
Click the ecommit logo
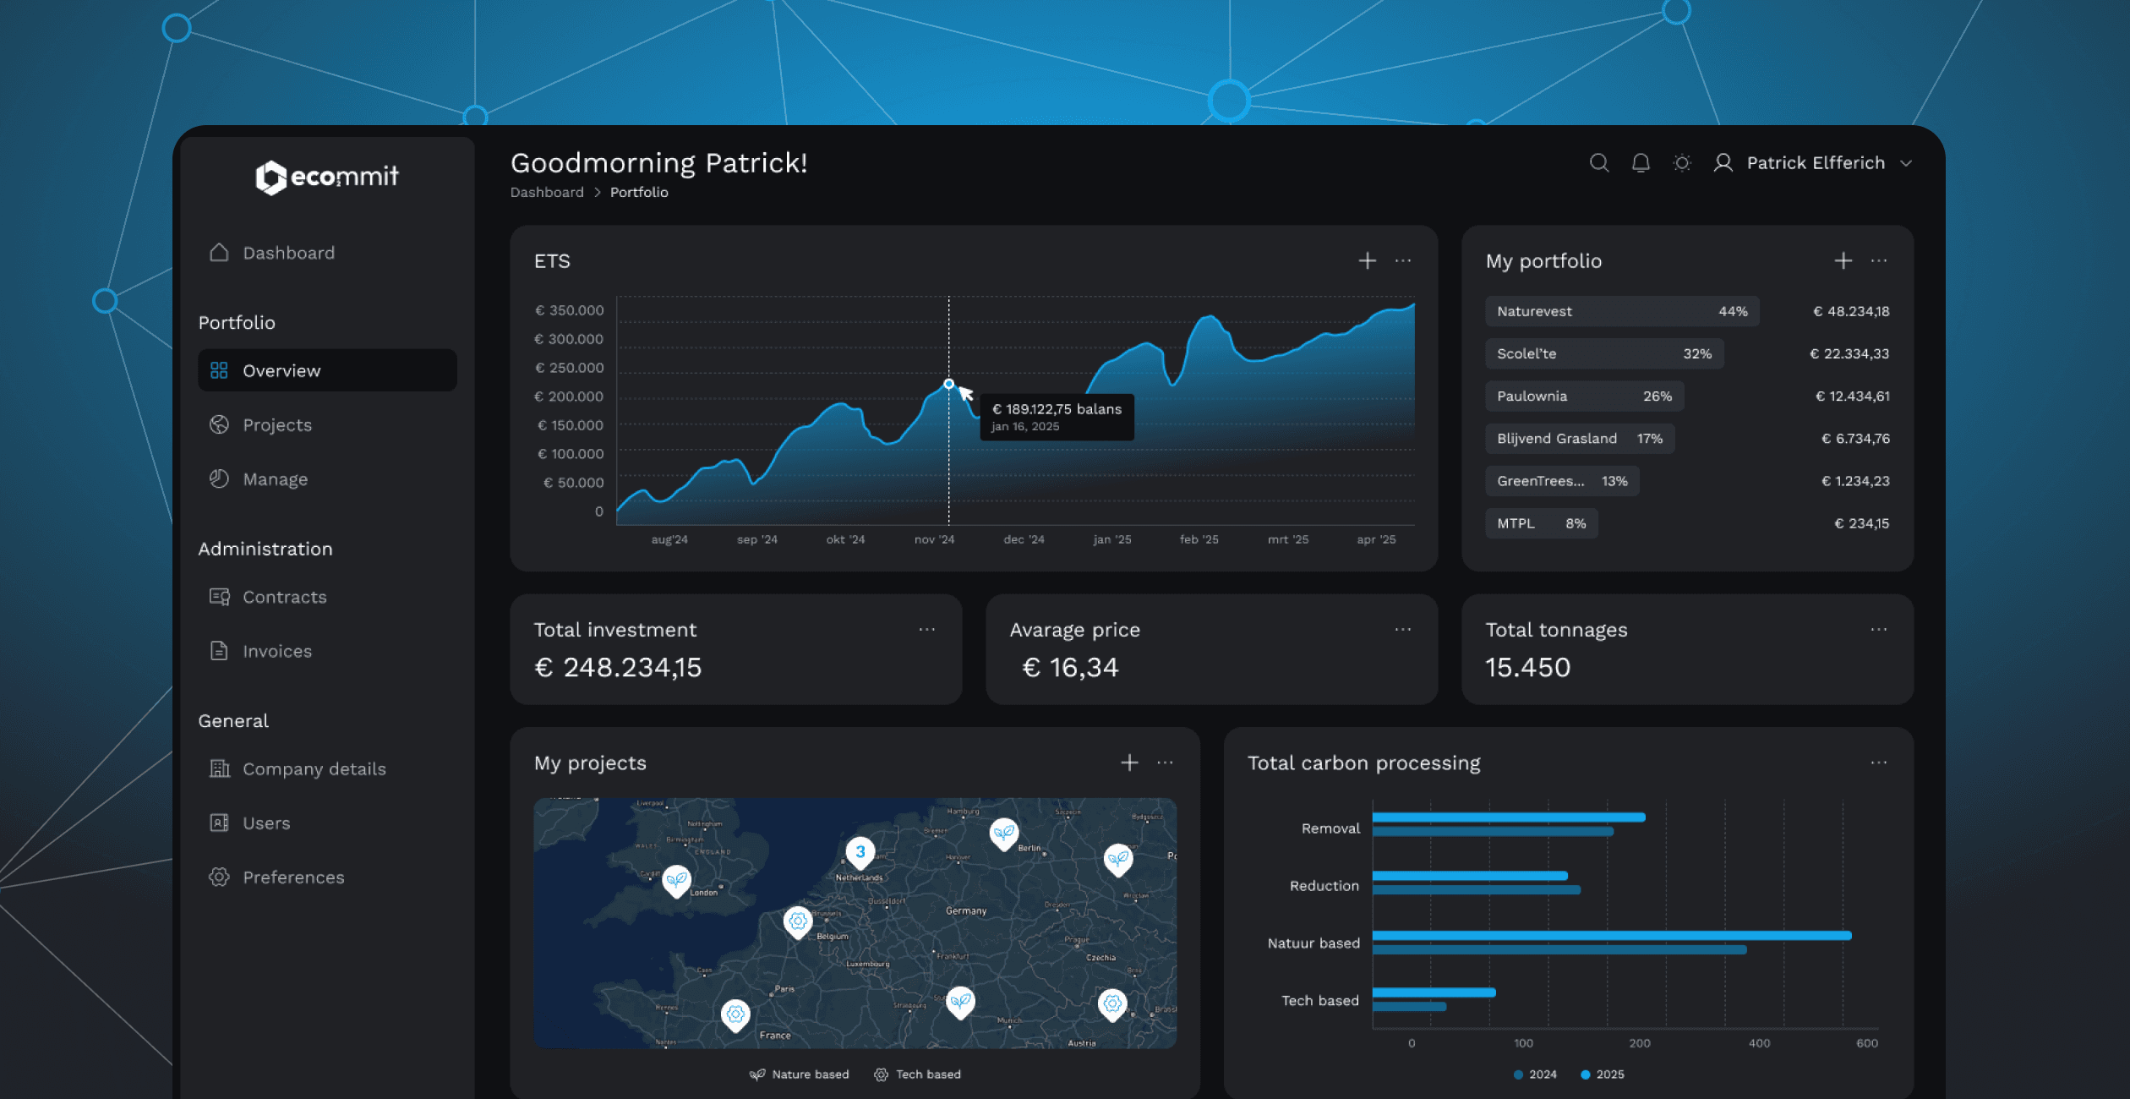point(327,177)
